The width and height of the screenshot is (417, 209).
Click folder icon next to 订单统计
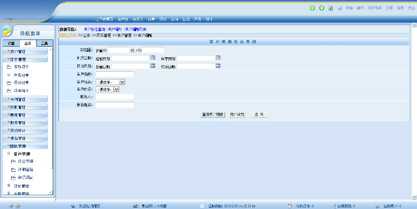[9, 91]
